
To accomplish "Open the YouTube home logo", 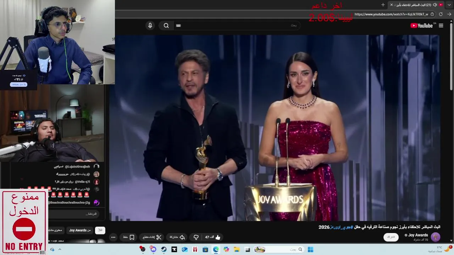I will pyautogui.click(x=422, y=25).
